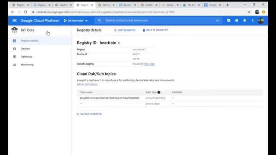The image size is (276, 155).
Task: Click in the search products and resources field
Action: 158,21
